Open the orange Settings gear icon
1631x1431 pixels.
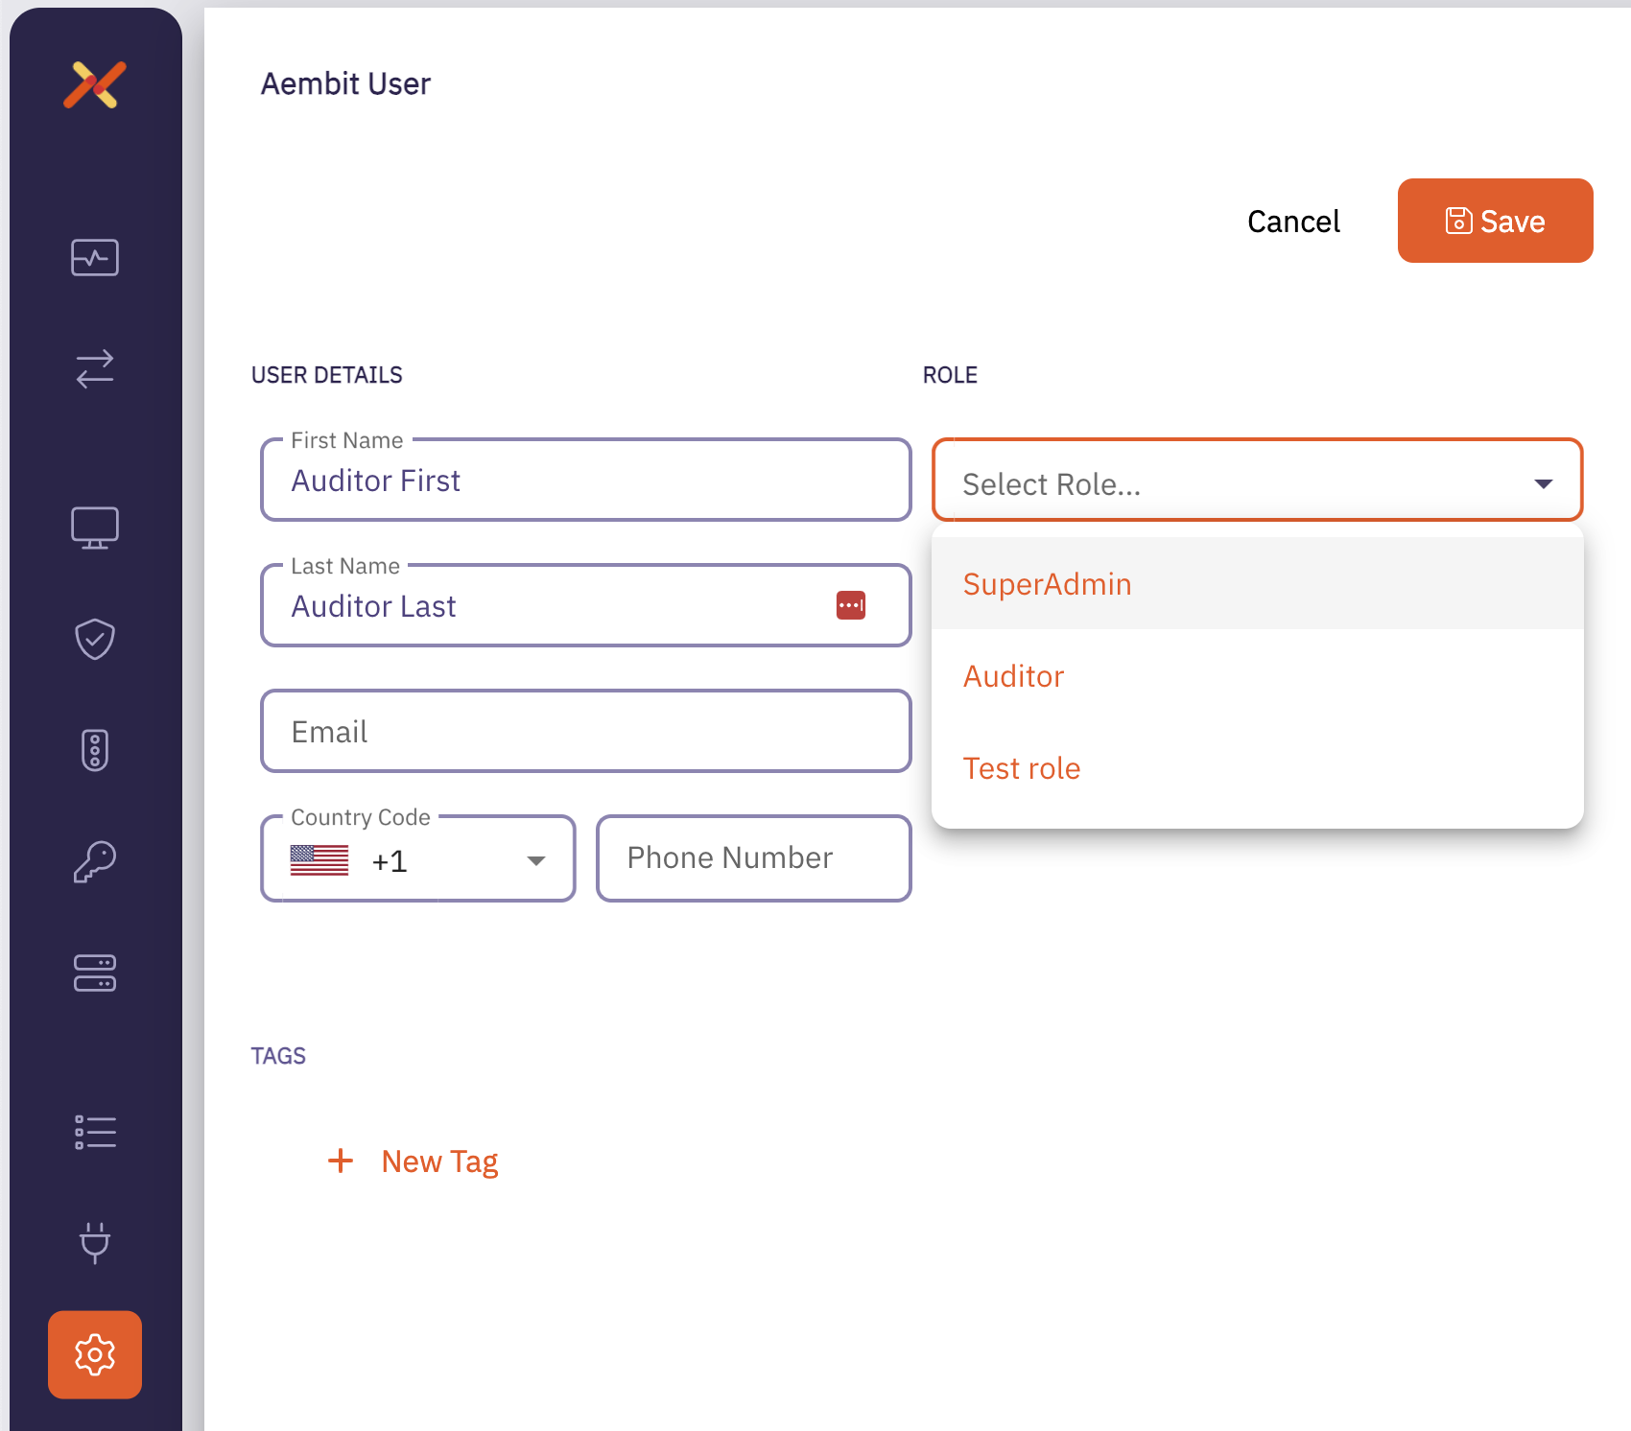point(94,1355)
